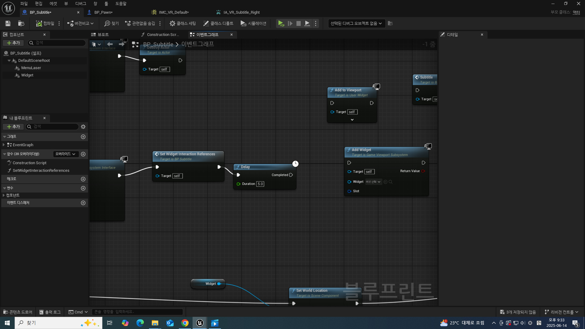Add a new function with plus icon
Viewport: 585px width, 329px height.
(83, 154)
